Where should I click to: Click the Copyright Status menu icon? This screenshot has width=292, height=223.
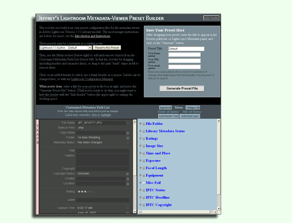coord(128,174)
